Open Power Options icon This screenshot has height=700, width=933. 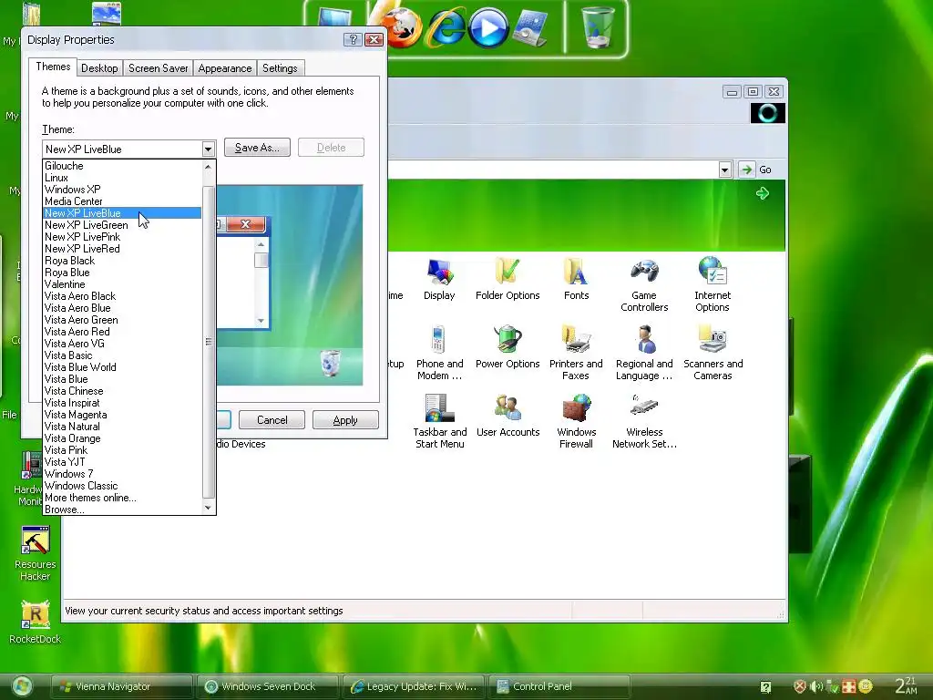tap(508, 347)
